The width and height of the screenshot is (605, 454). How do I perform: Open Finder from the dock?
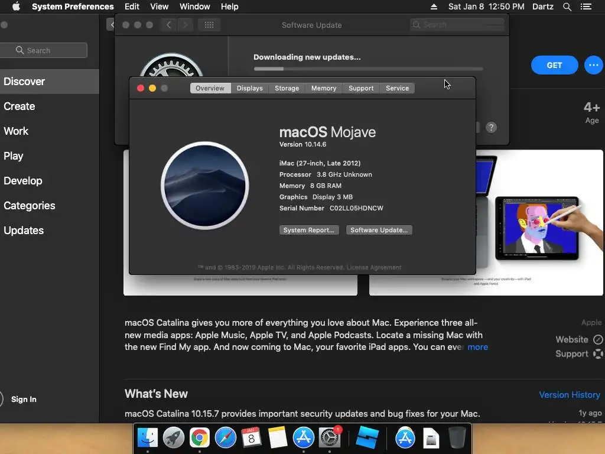tap(148, 438)
